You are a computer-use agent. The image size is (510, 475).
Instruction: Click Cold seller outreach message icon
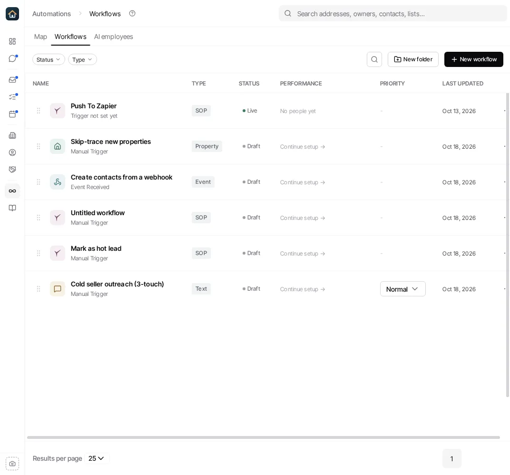[58, 289]
